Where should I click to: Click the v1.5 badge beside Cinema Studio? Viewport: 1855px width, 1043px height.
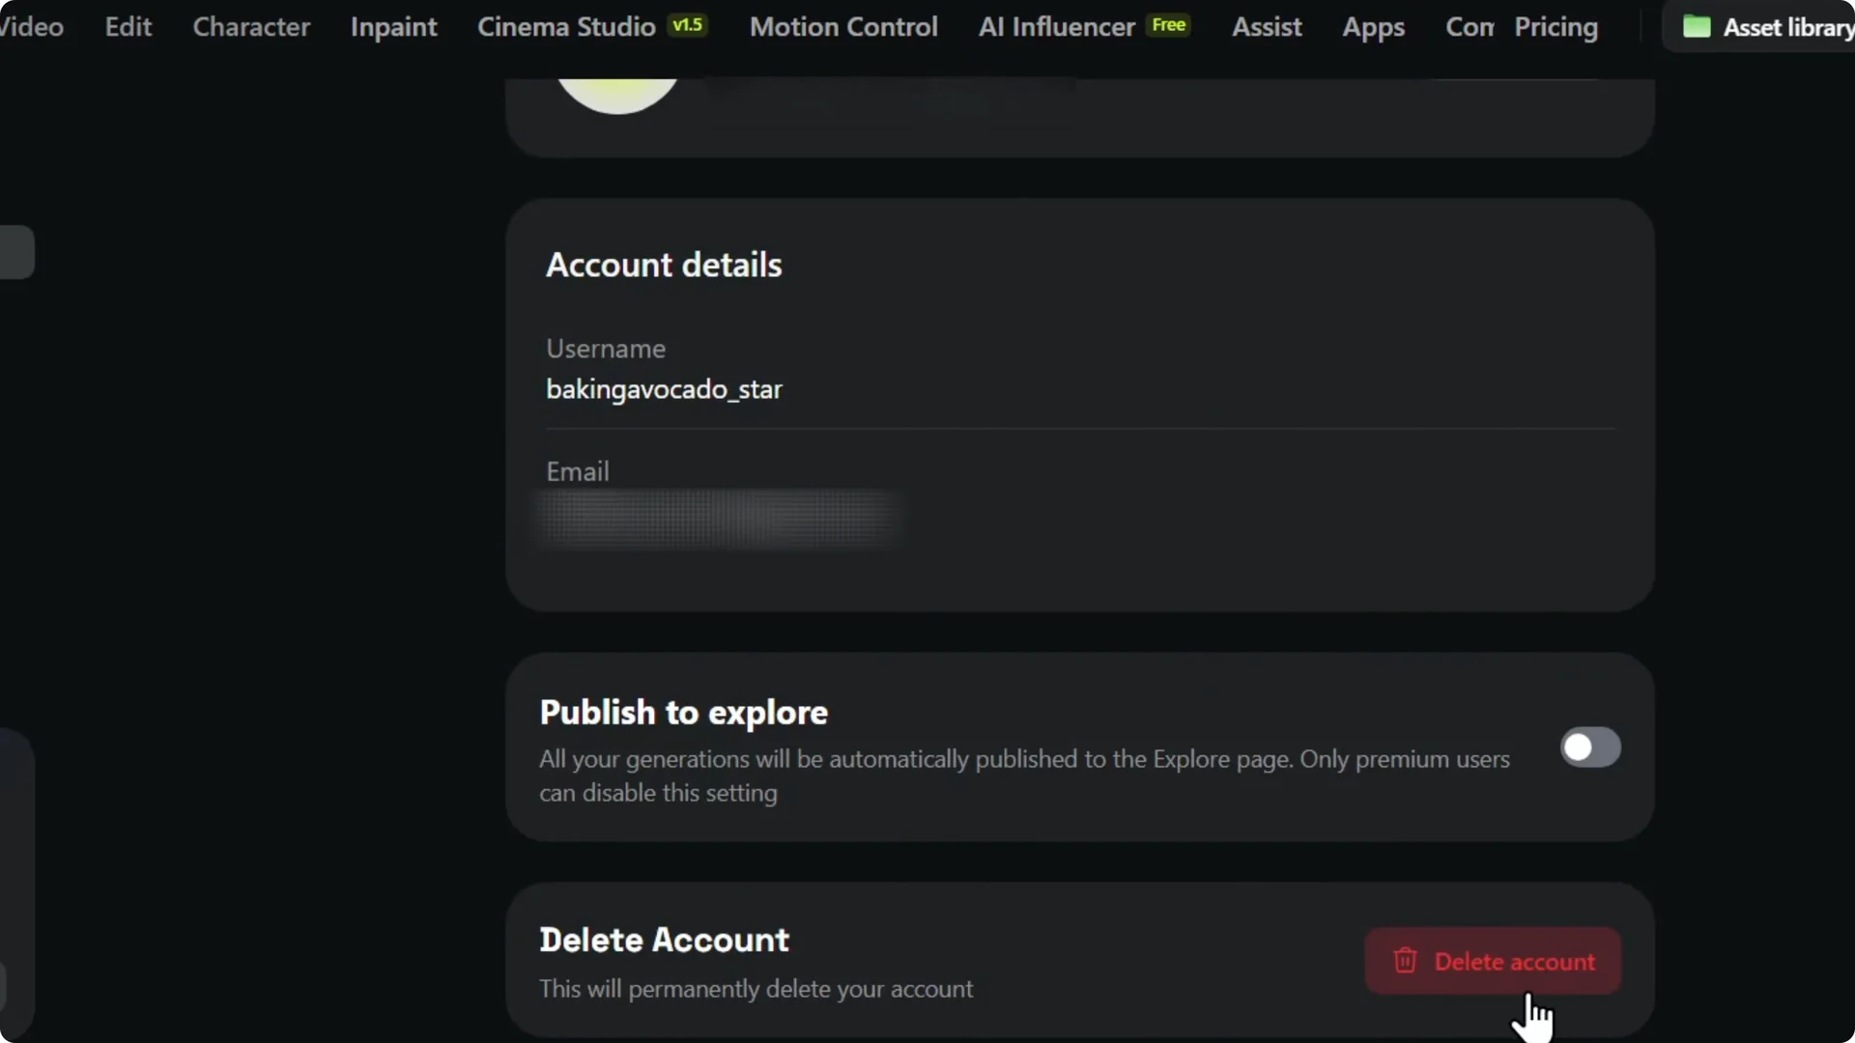point(687,25)
